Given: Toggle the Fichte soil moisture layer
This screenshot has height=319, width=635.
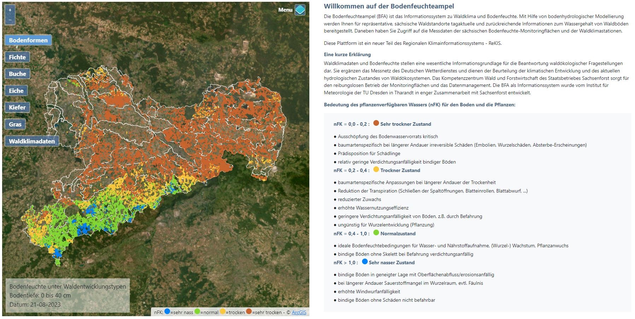Looking at the screenshot, I should point(17,57).
